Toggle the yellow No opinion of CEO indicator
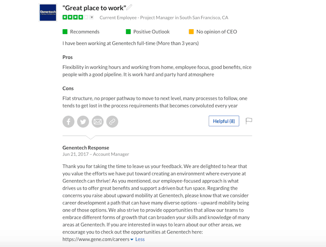This screenshot has height=247, width=326. tap(191, 31)
